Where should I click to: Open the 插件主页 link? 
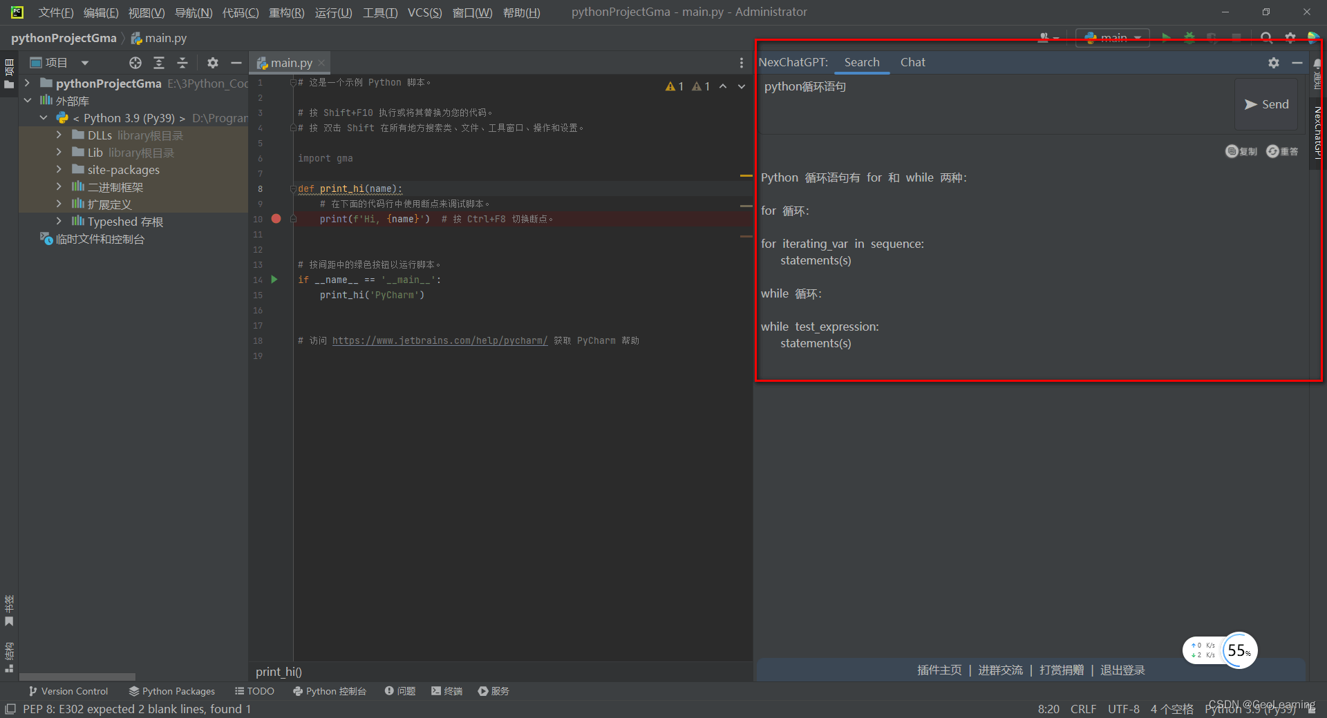(x=939, y=670)
